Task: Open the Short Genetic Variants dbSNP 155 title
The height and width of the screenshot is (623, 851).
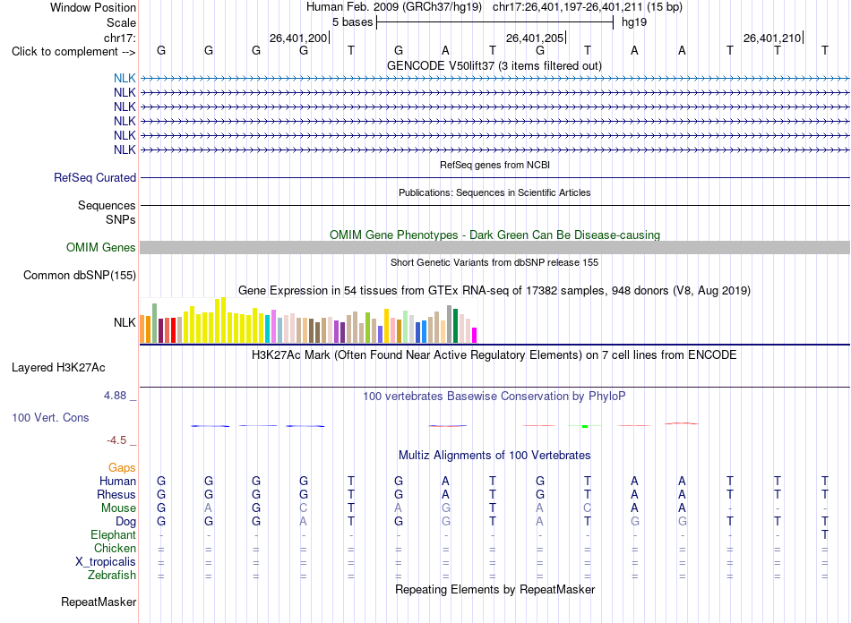Action: pos(494,262)
